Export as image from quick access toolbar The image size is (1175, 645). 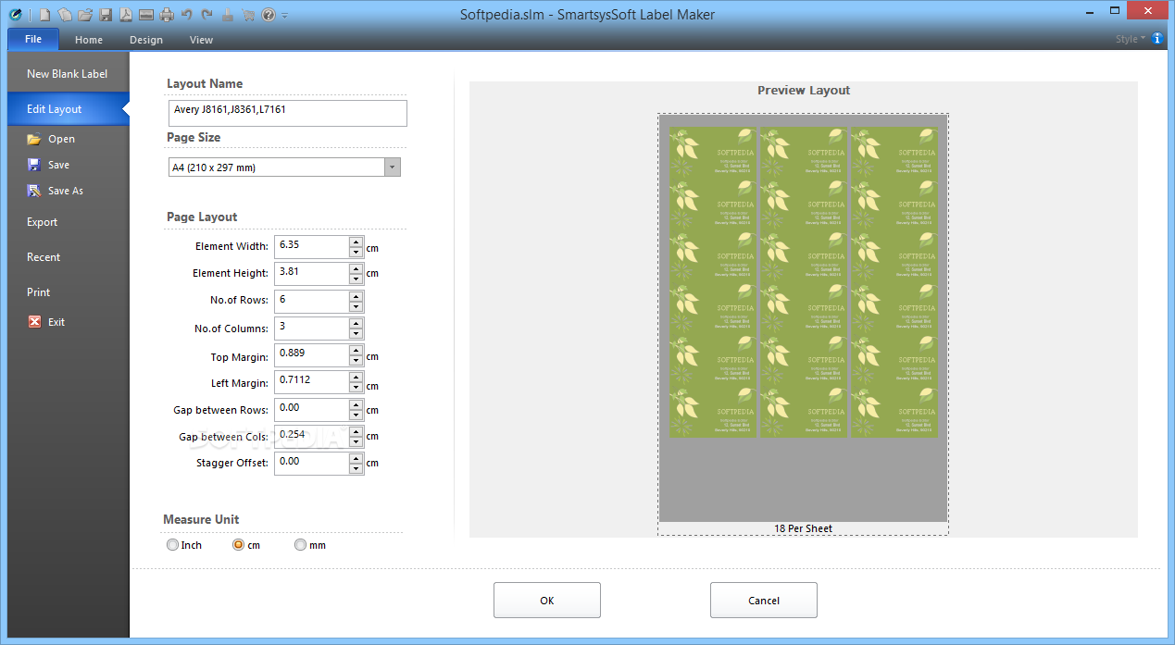tap(145, 15)
